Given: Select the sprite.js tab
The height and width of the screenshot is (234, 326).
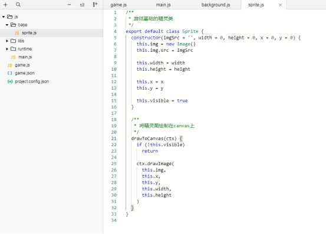Looking at the screenshot, I should 256,5.
